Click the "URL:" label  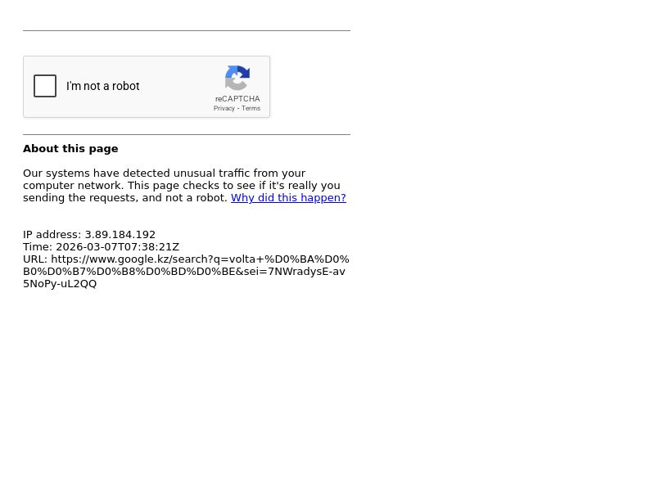point(35,259)
